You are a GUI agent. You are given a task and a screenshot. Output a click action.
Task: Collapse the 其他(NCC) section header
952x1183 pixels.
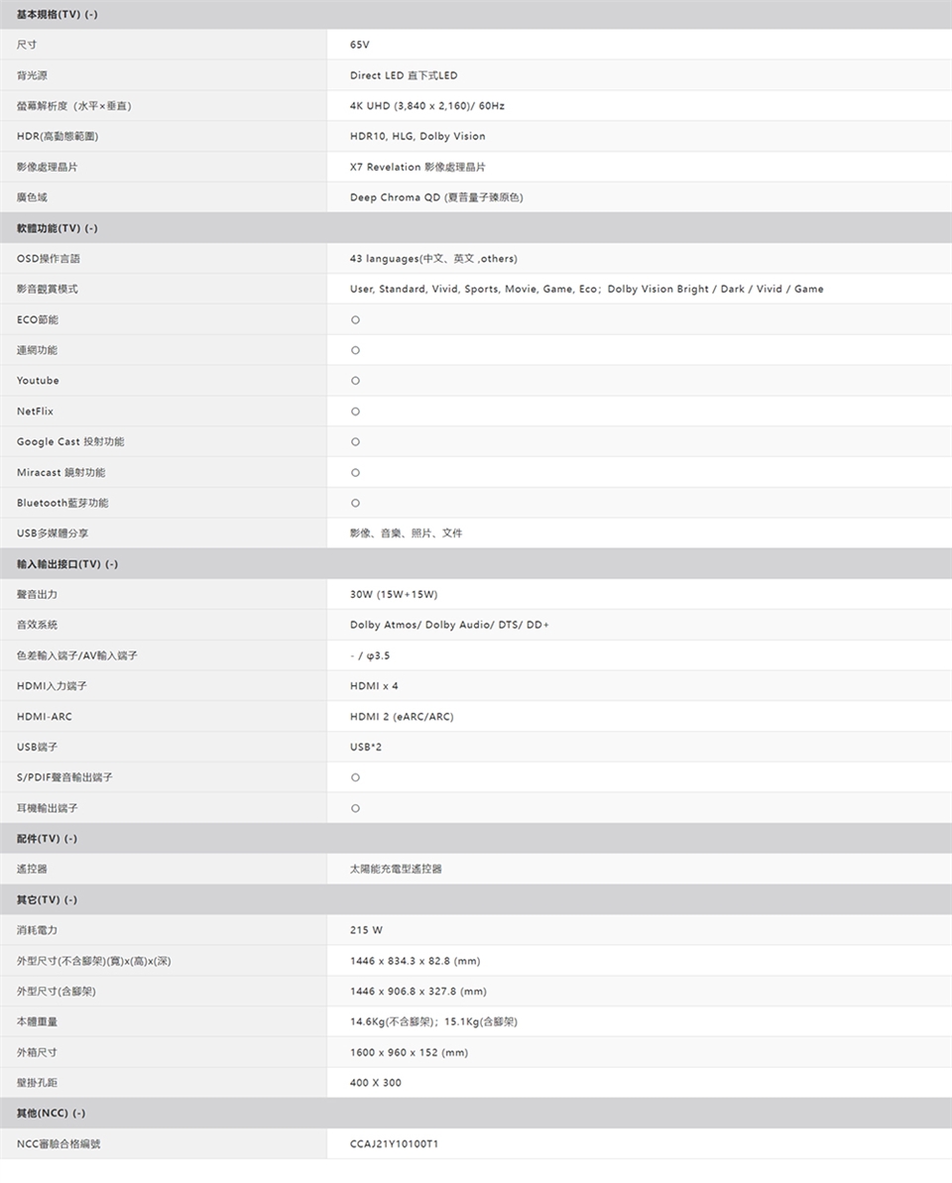(x=51, y=1113)
